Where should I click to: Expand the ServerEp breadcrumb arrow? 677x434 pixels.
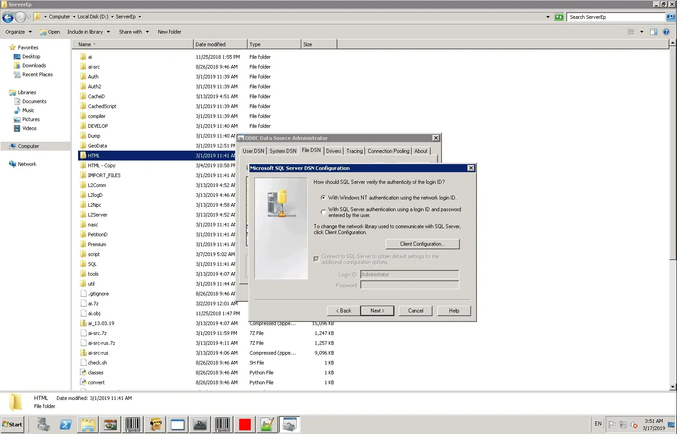point(140,17)
